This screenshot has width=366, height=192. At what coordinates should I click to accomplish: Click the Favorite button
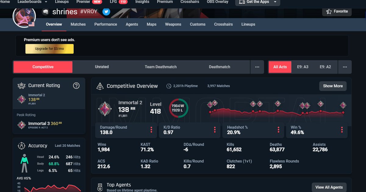click(337, 12)
